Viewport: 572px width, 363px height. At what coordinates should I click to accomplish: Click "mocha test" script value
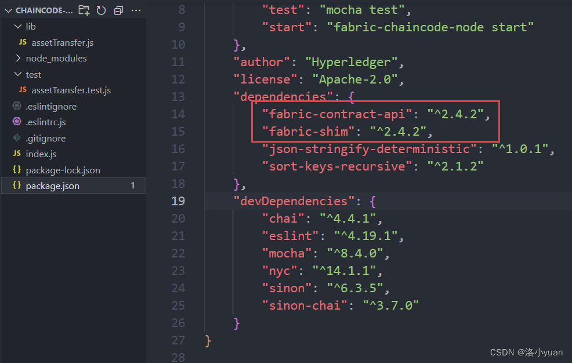[x=362, y=10]
